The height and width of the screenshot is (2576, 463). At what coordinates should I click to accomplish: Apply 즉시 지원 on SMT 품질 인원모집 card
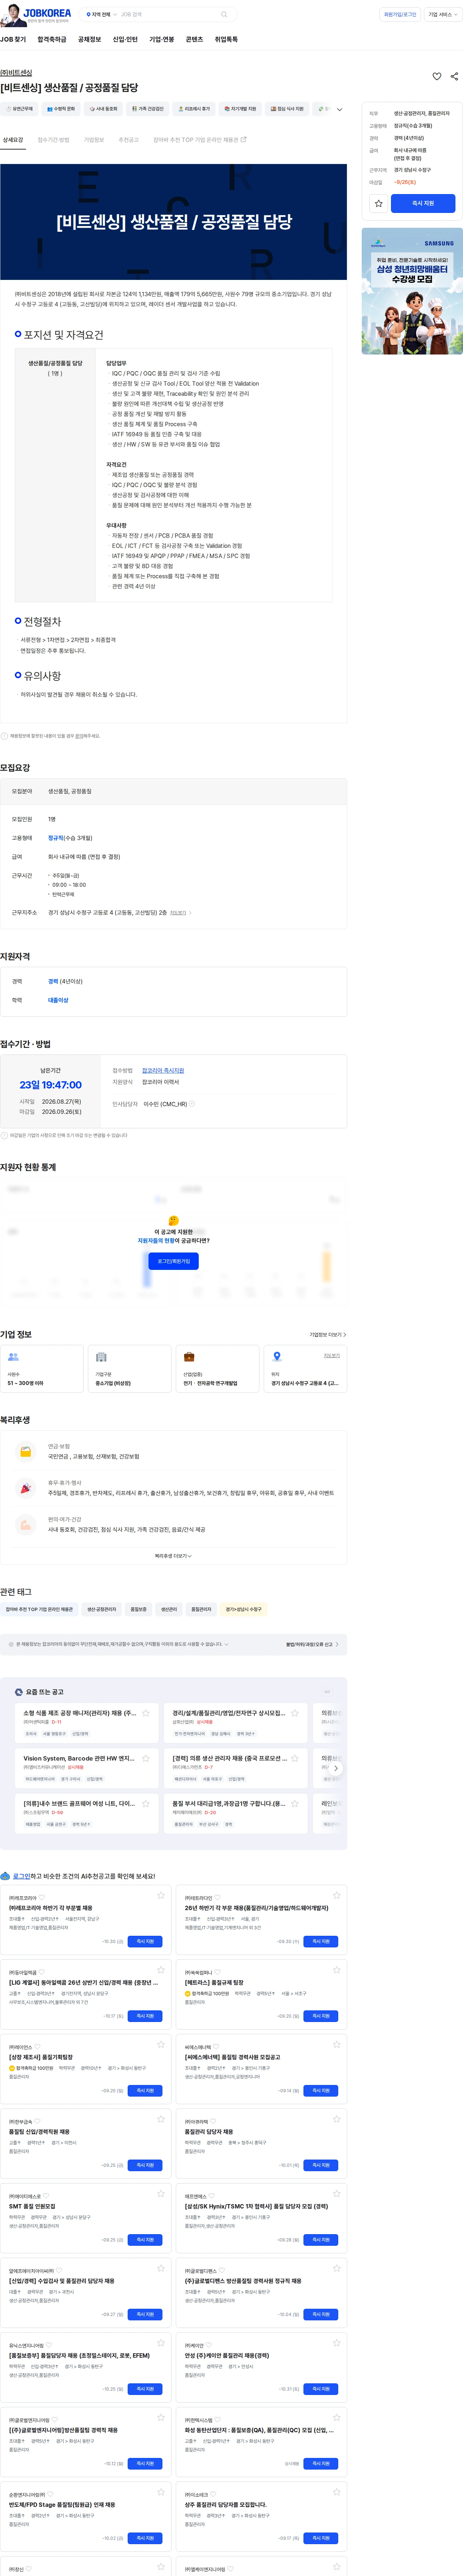(145, 2240)
